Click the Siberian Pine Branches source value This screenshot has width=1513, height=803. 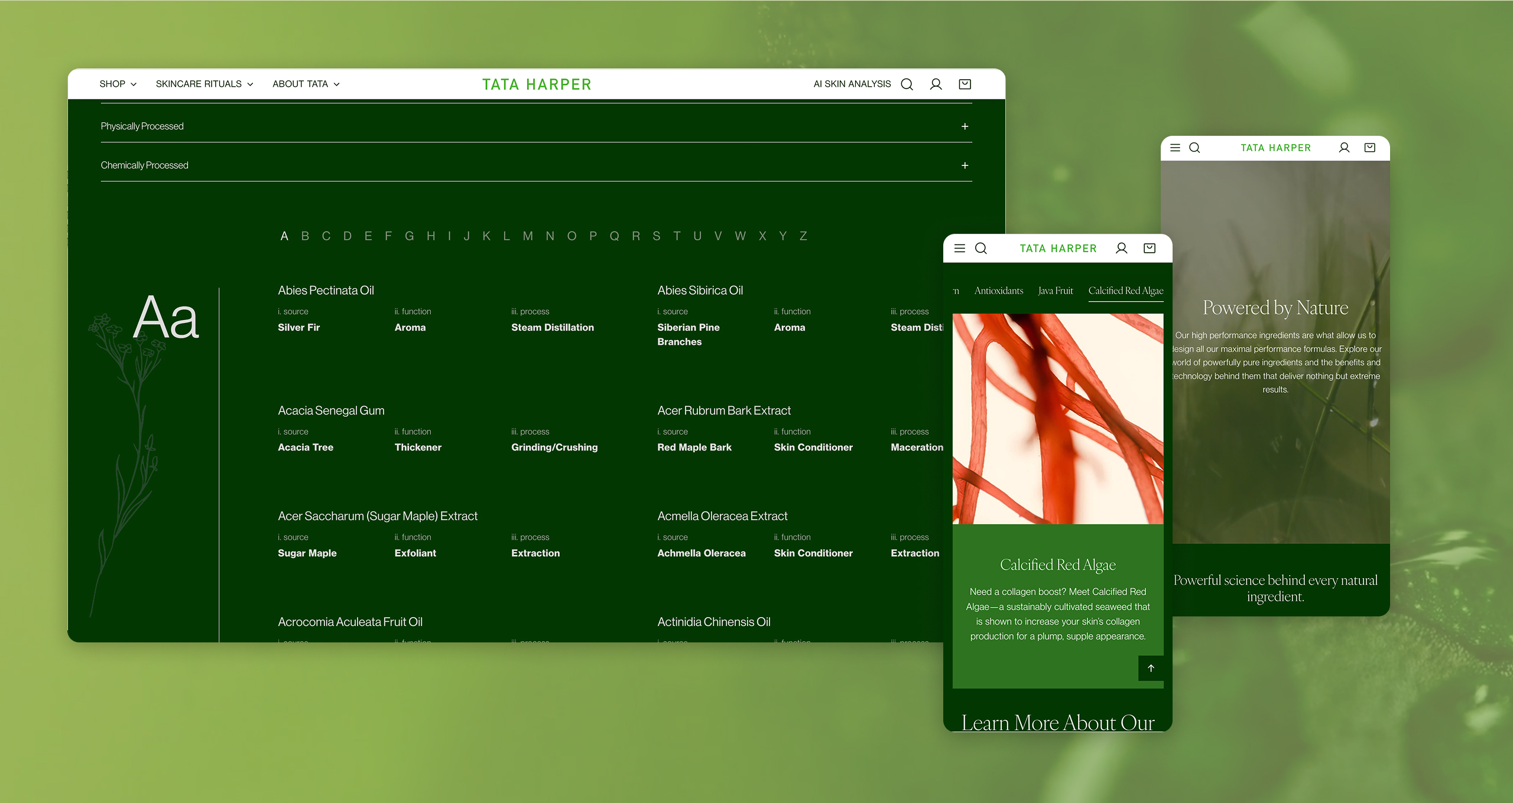point(689,334)
